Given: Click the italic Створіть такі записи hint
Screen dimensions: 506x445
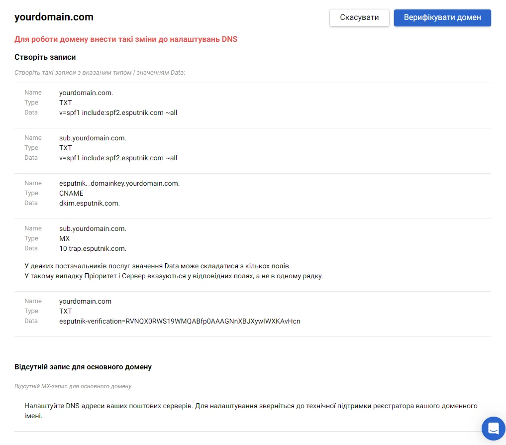Looking at the screenshot, I should [x=100, y=73].
